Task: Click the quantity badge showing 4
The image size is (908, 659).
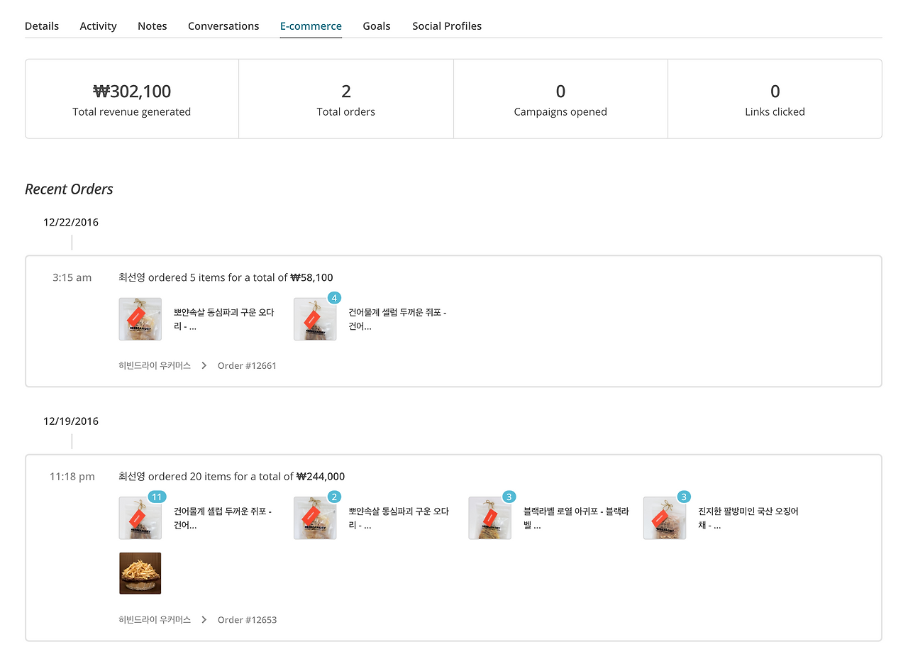Action: pyautogui.click(x=334, y=298)
